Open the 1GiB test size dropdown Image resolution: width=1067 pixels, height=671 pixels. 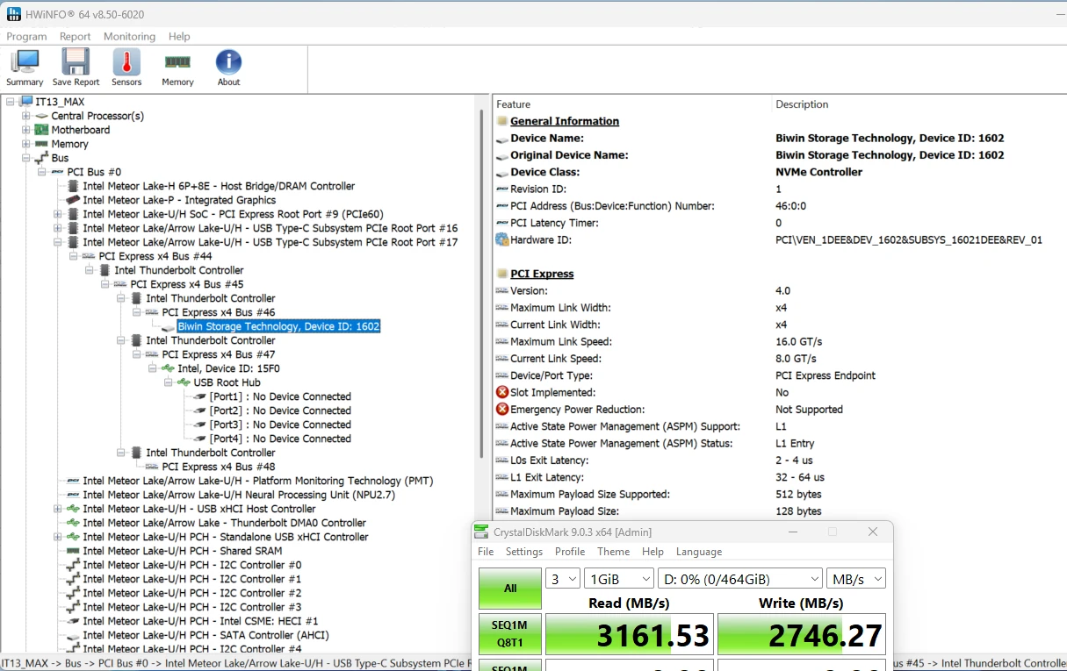[x=618, y=579]
